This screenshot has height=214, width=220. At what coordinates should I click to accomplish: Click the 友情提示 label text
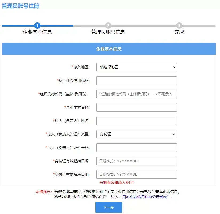point(44,192)
